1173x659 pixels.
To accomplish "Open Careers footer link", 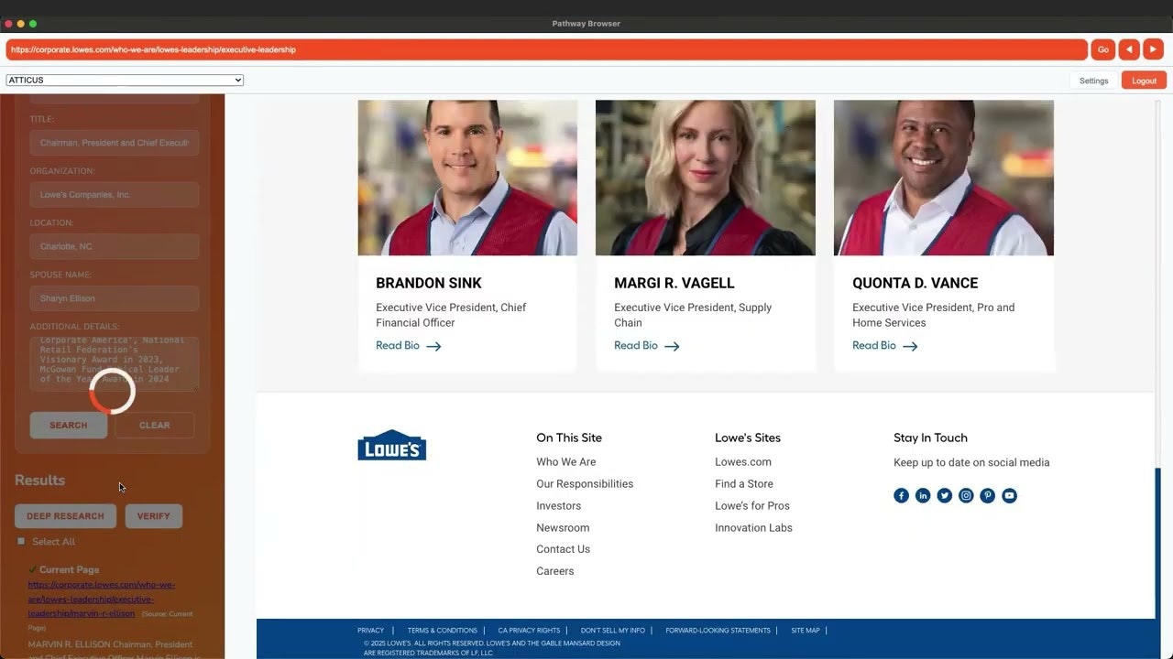I will click(x=555, y=571).
